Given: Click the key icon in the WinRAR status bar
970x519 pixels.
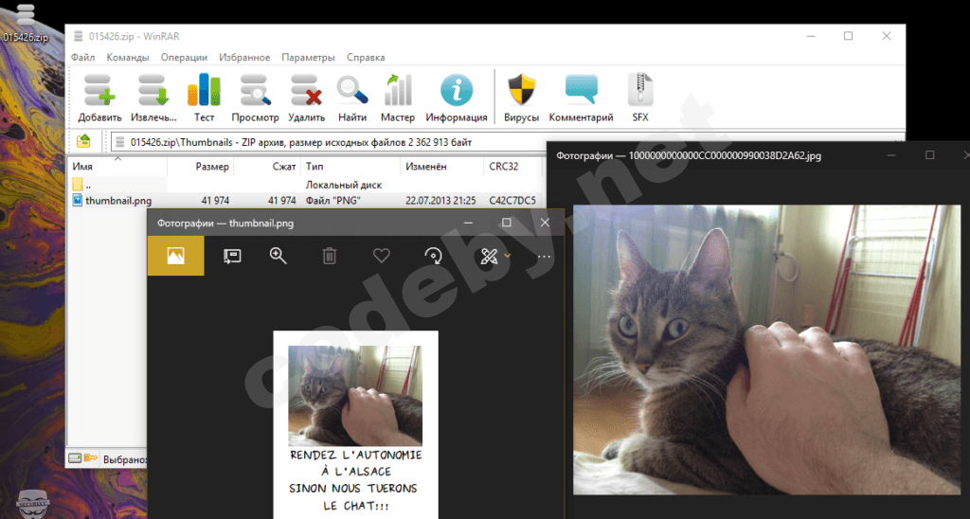Looking at the screenshot, I should tap(91, 458).
